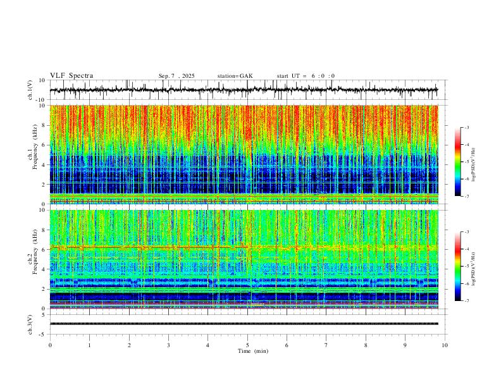Click the ch.1 spectrogram panel
501x387 pixels.
244,154
